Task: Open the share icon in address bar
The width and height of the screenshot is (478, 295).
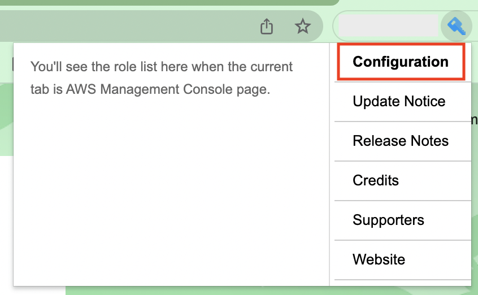Action: pos(267,26)
